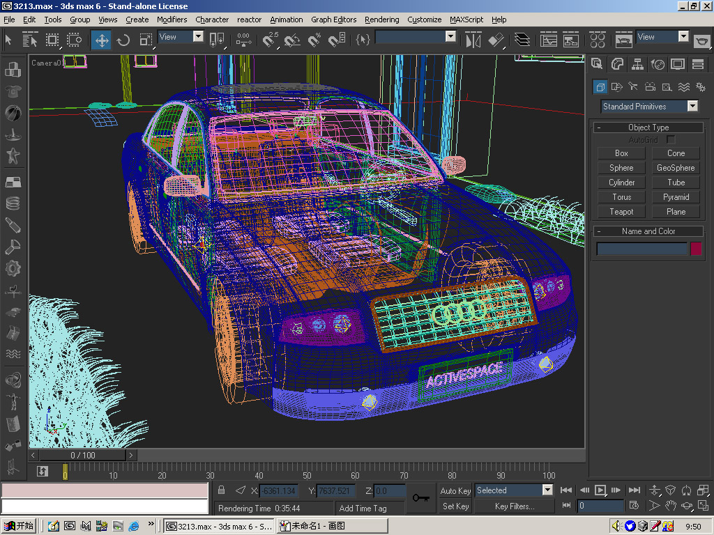Image resolution: width=714 pixels, height=535 pixels.
Task: Toggle Selection Lock padlock
Action: tap(221, 490)
